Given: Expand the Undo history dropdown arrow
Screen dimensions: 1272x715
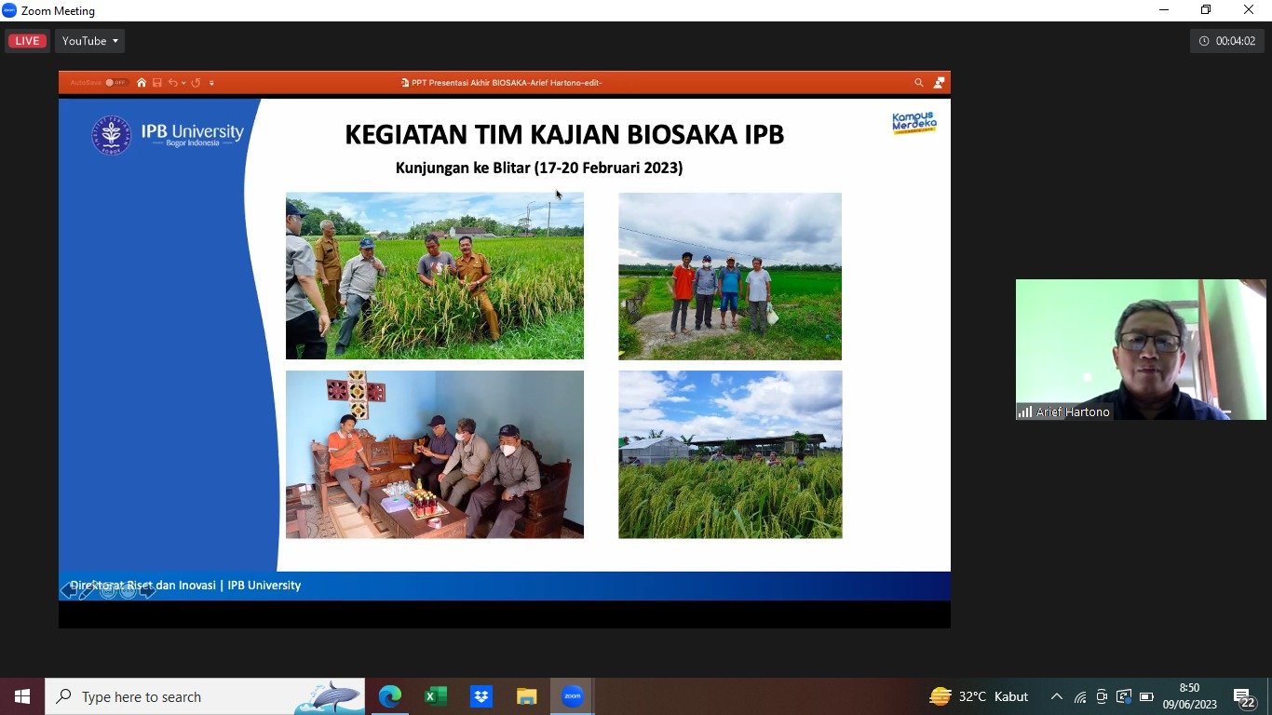Looking at the screenshot, I should pos(183,83).
